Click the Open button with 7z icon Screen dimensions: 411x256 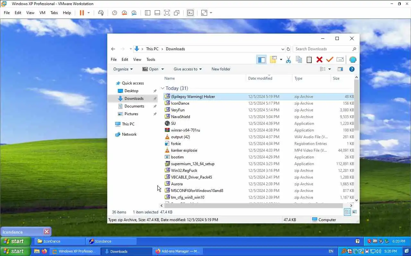(x=153, y=69)
